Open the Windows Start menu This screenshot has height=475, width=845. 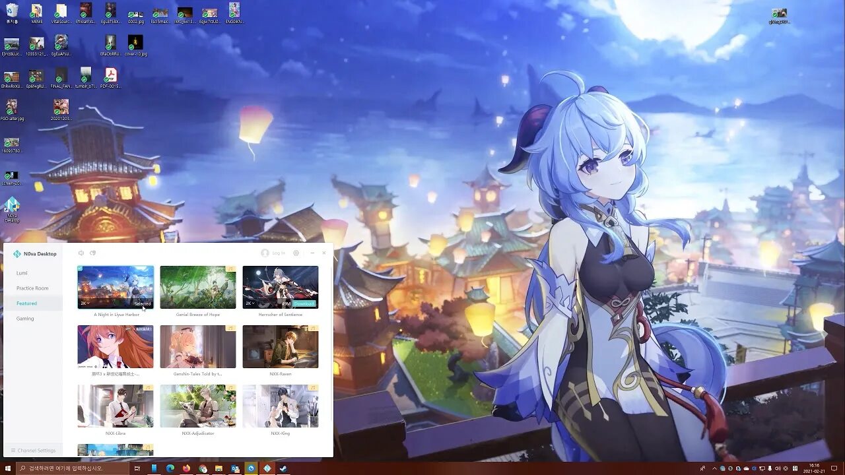click(x=7, y=468)
